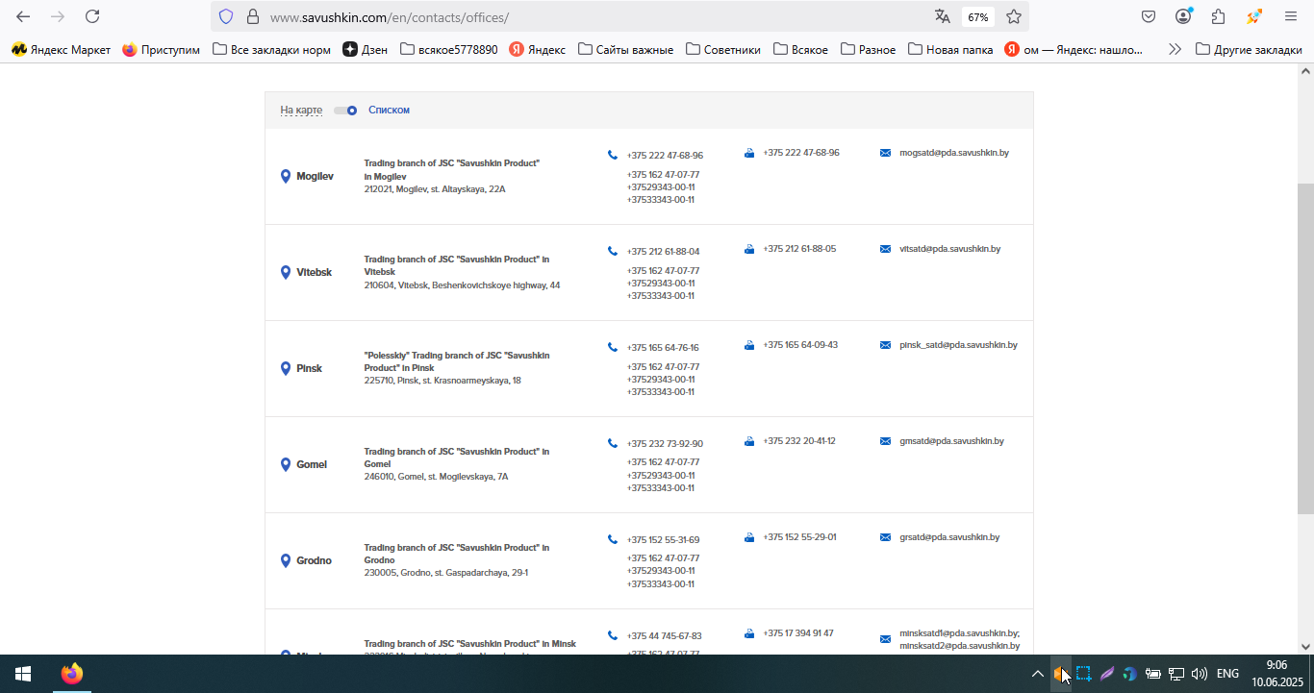Expand the Разное bookmarks folder
The image size is (1314, 693).
tap(868, 49)
